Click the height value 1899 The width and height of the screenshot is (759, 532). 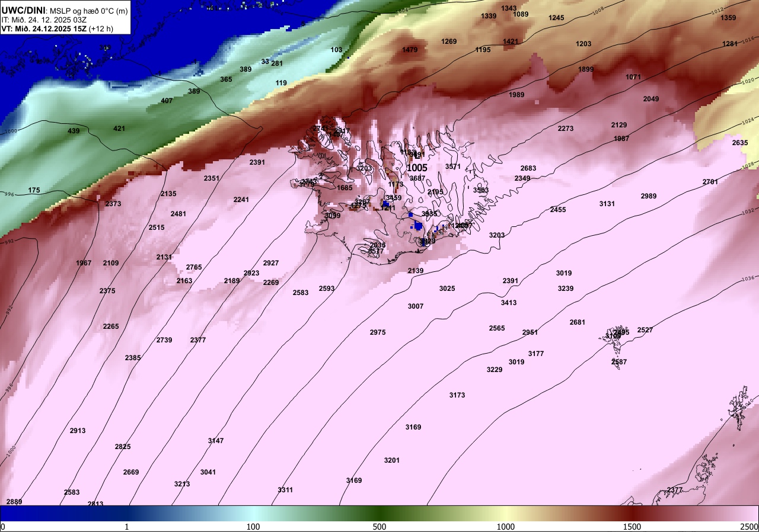pos(586,69)
